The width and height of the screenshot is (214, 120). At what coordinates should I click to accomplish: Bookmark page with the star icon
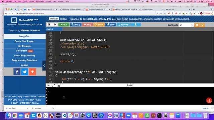point(165,13)
